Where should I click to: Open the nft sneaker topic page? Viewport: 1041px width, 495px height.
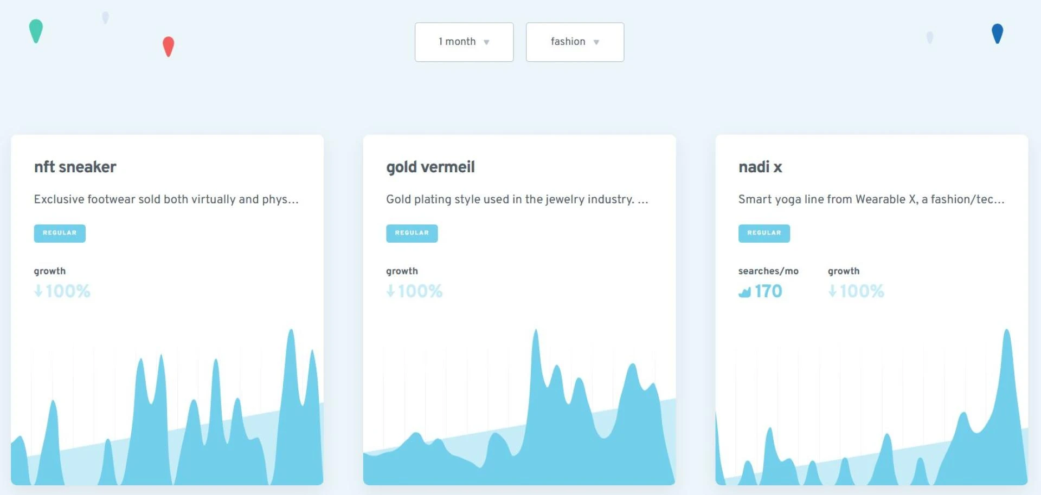point(75,167)
